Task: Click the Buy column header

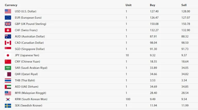Action: pos(152,5)
